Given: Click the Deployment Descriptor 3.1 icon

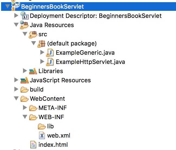Looking at the screenshot, I should 25,16.
